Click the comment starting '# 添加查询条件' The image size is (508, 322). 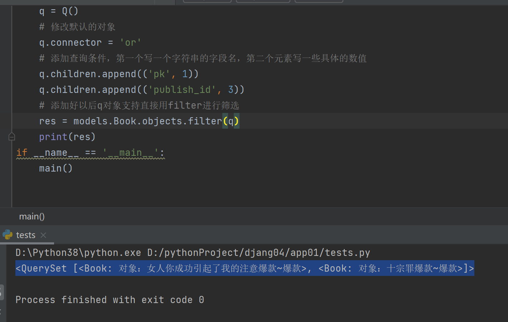point(203,58)
